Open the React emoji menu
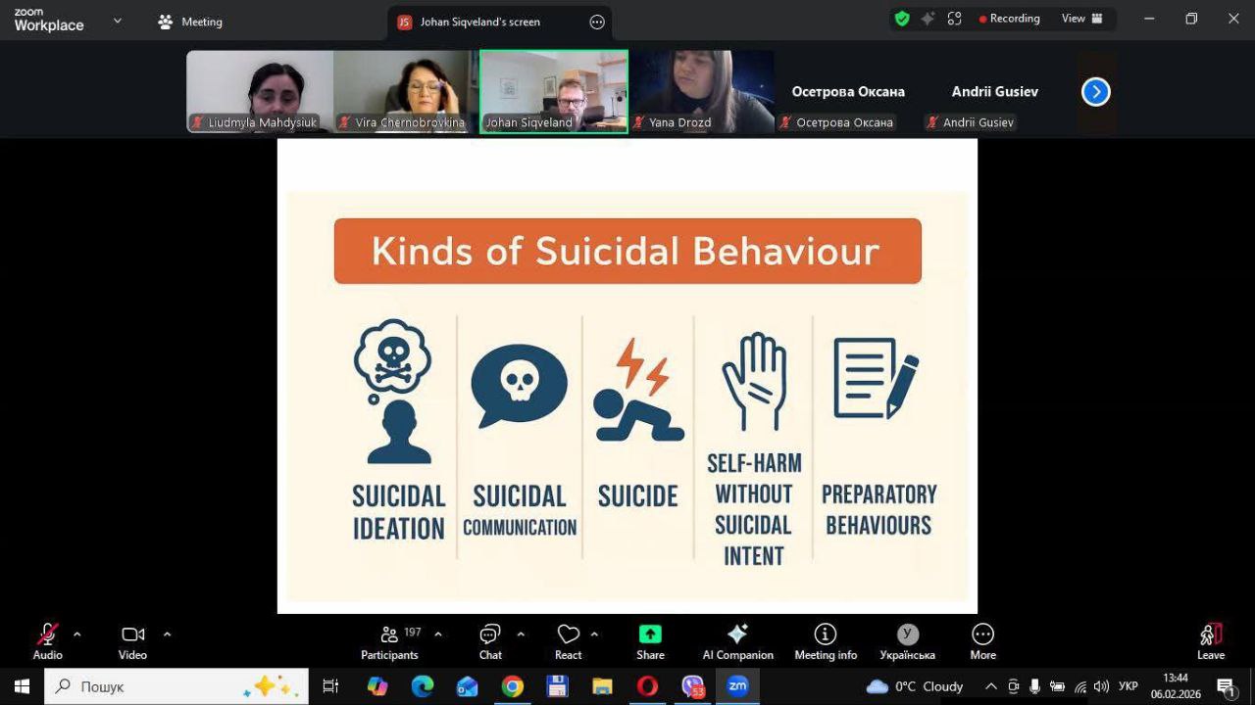The image size is (1255, 705). point(568,641)
